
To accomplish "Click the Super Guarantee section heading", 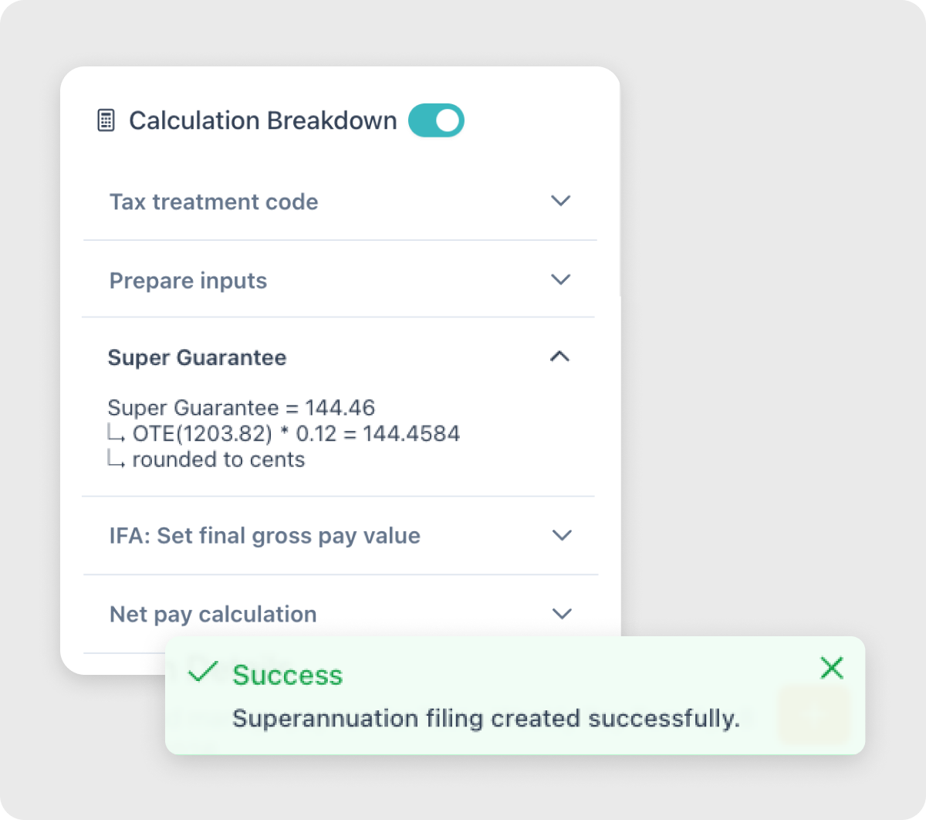I will click(x=197, y=358).
